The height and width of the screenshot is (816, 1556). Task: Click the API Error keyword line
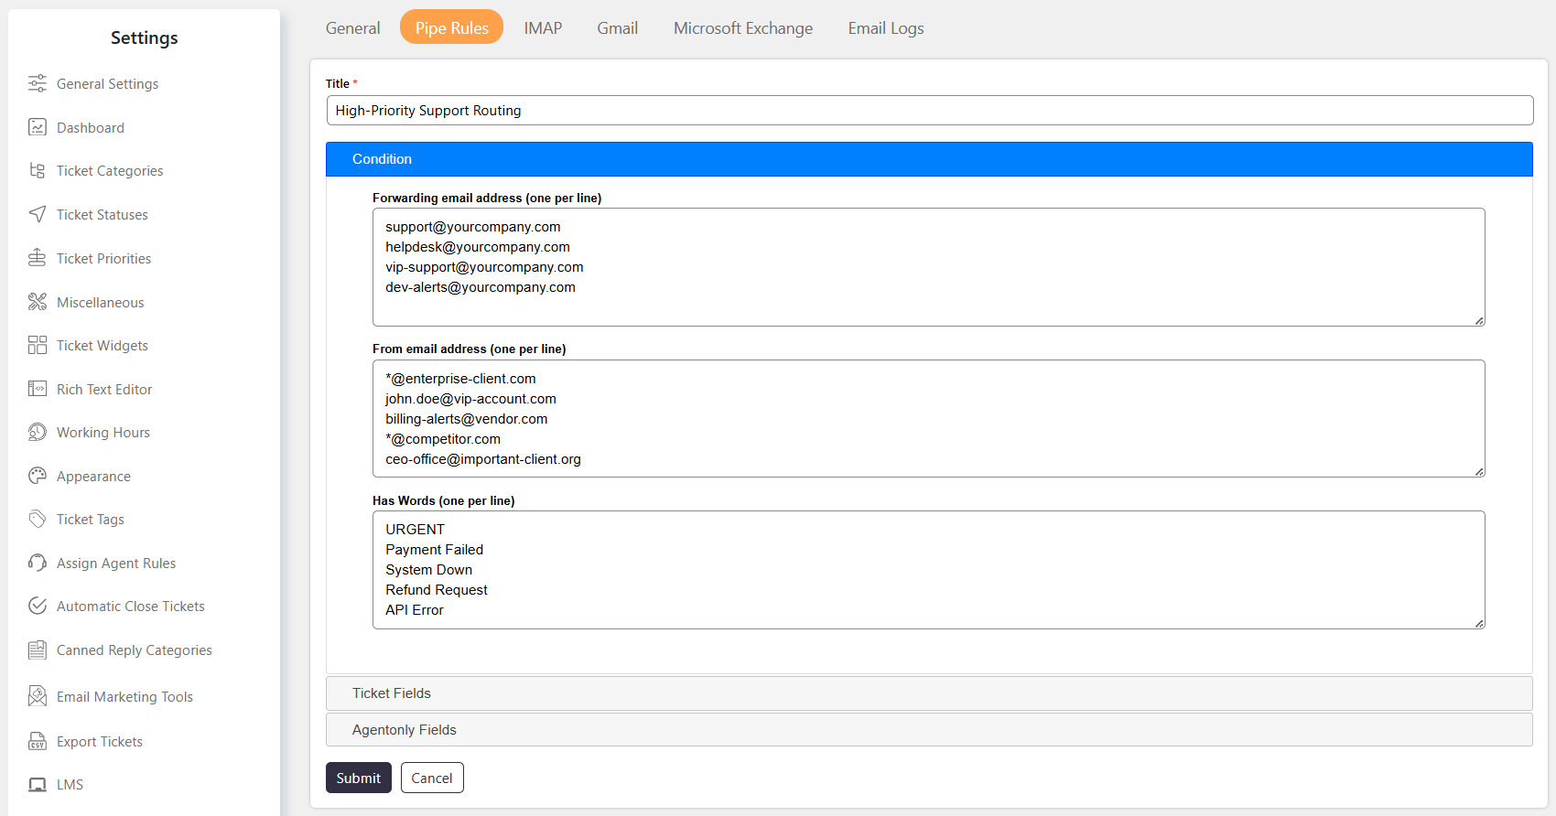414,610
